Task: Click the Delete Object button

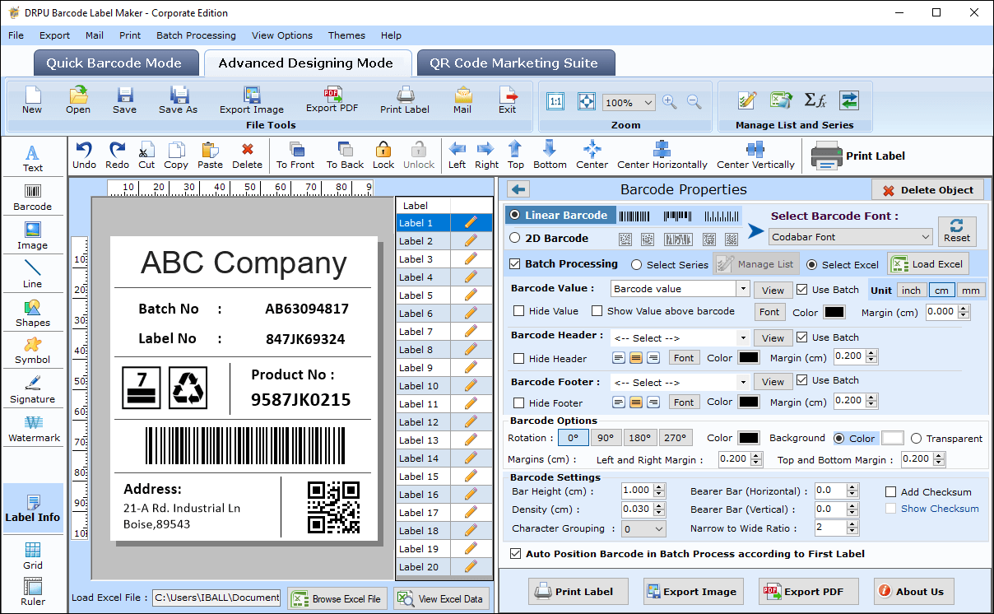Action: pos(927,190)
